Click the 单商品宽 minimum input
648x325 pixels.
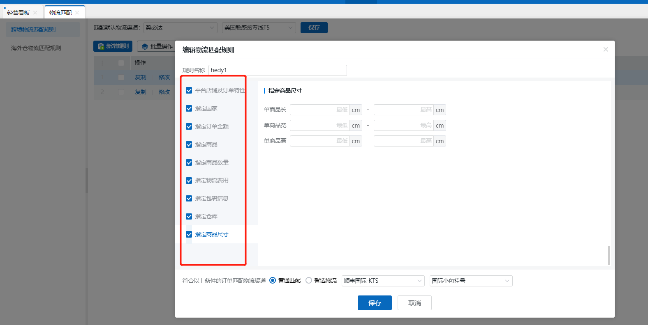click(x=320, y=125)
